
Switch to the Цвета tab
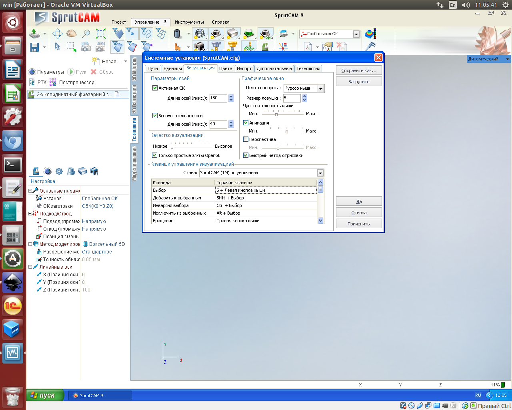click(x=226, y=68)
